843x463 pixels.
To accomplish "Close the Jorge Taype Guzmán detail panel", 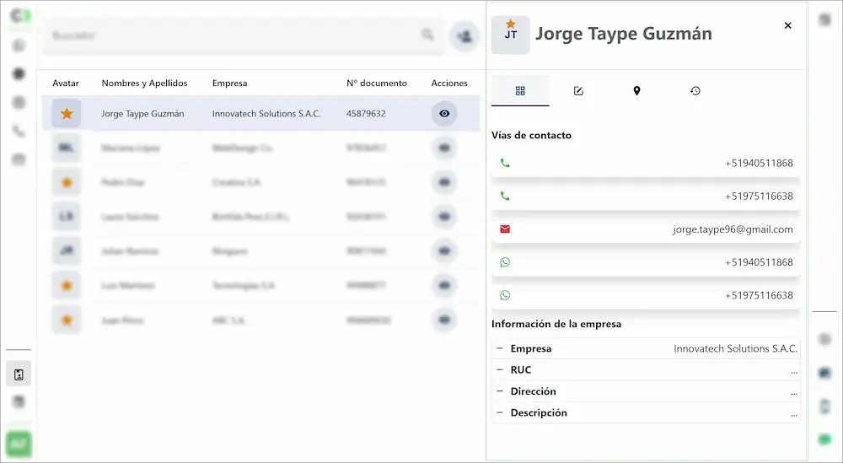I will [x=787, y=26].
